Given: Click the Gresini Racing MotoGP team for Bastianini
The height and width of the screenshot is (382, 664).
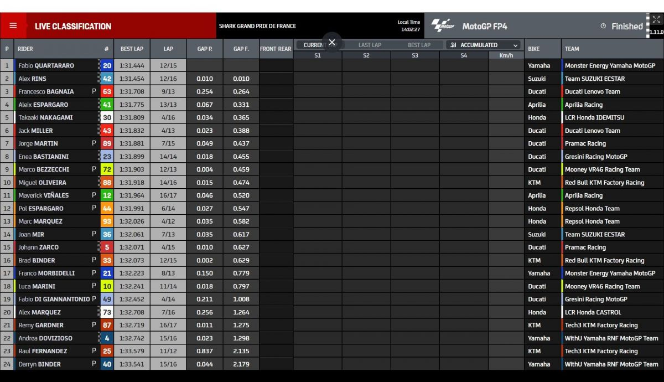Looking at the screenshot, I should pyautogui.click(x=596, y=156).
